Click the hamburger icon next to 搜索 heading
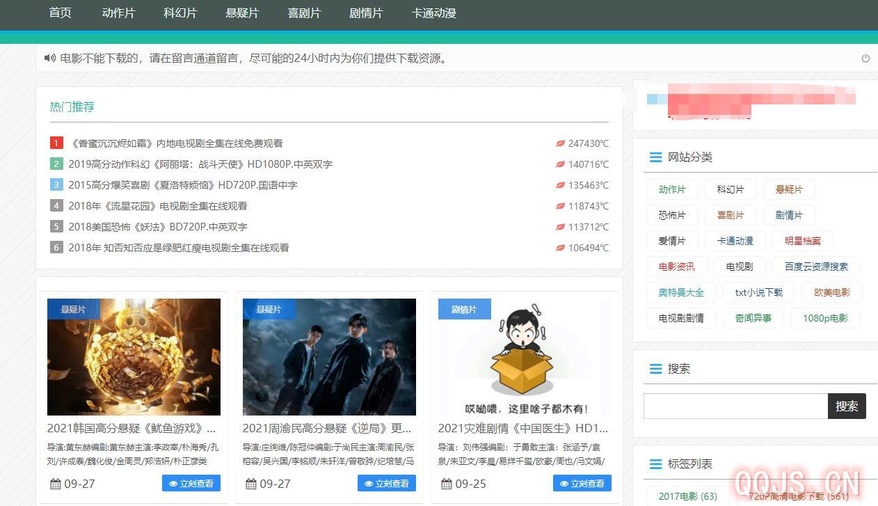The width and height of the screenshot is (878, 506). coord(655,369)
